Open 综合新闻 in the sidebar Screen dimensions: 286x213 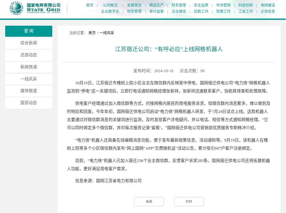point(29,43)
